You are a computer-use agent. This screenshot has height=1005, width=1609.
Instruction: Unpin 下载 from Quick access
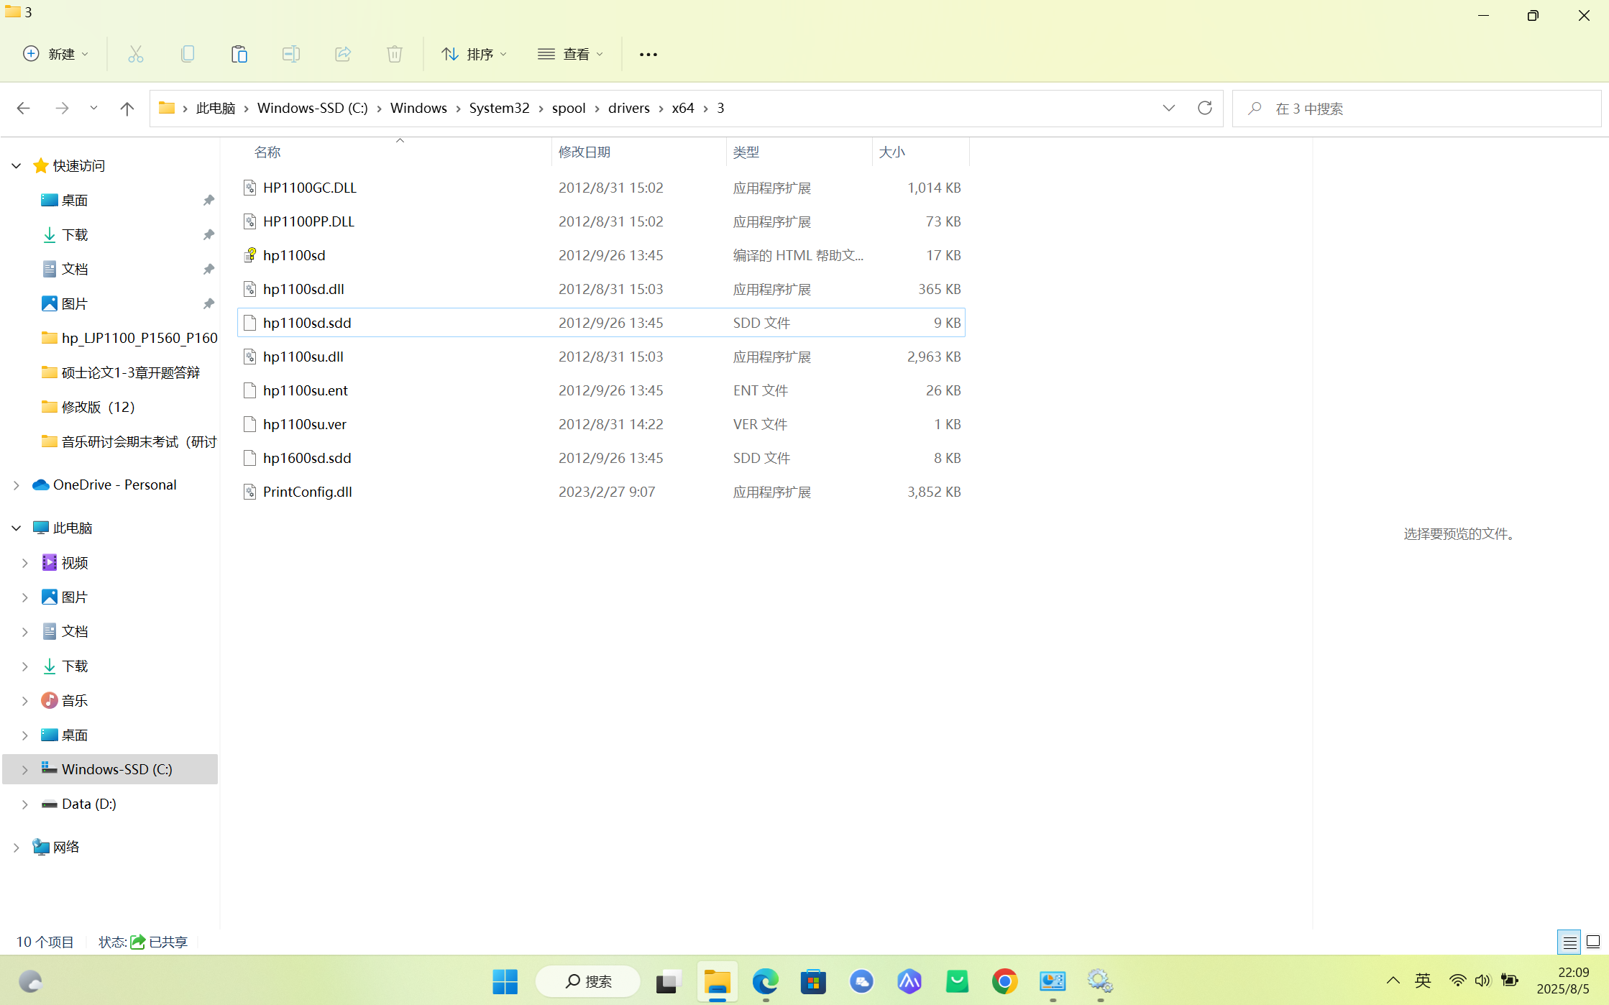208,234
